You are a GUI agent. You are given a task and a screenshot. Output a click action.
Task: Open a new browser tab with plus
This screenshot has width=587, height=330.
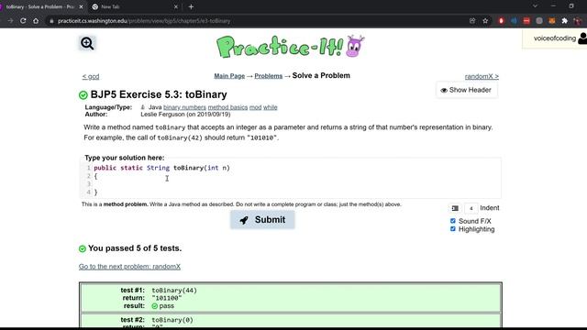tap(192, 6)
